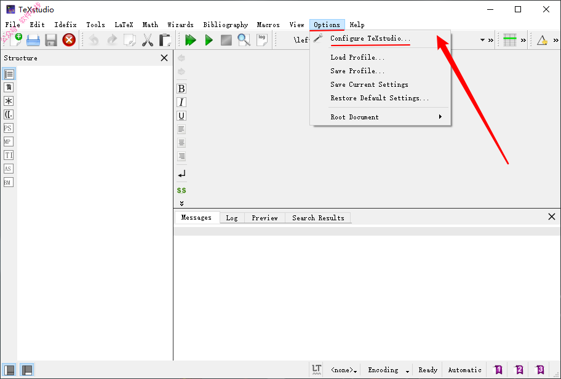Choose Configure TeXstudio... from Options menu
The height and width of the screenshot is (379, 561).
380,38
